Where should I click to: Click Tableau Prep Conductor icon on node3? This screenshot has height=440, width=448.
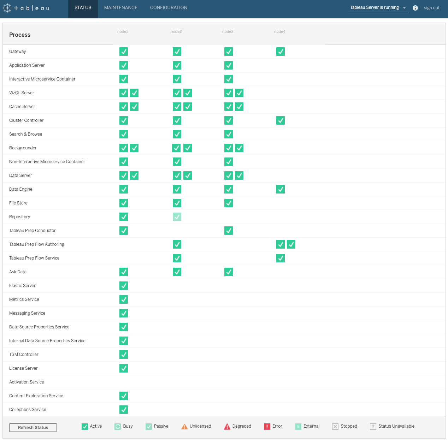point(229,231)
